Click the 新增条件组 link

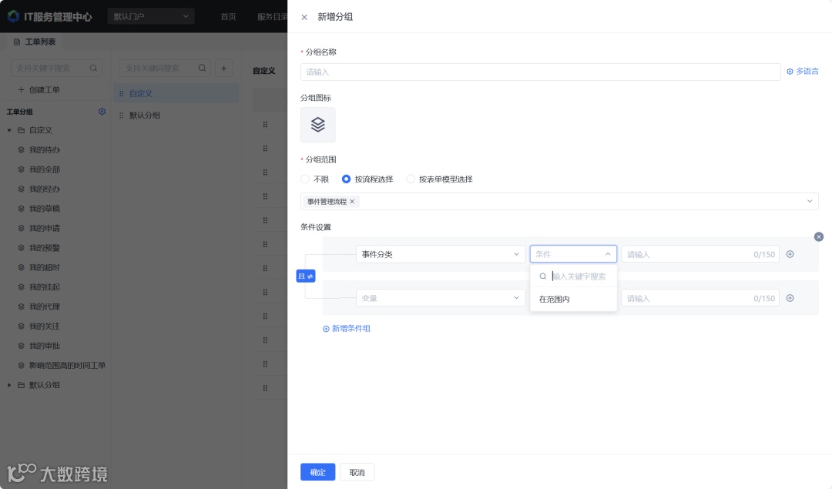pyautogui.click(x=347, y=328)
